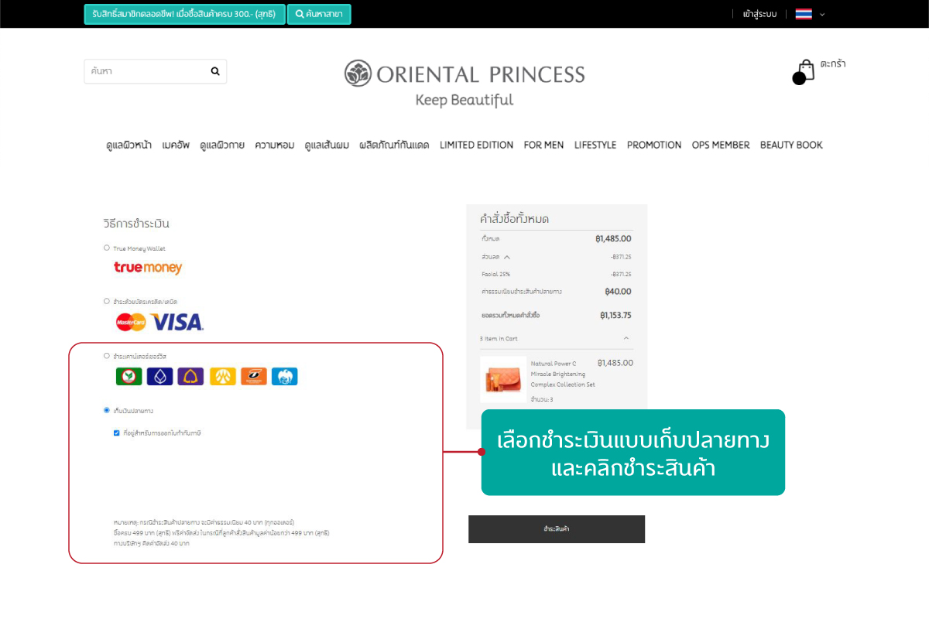The image size is (929, 619).
Task: Open the shopping bag cart icon
Action: pos(804,72)
